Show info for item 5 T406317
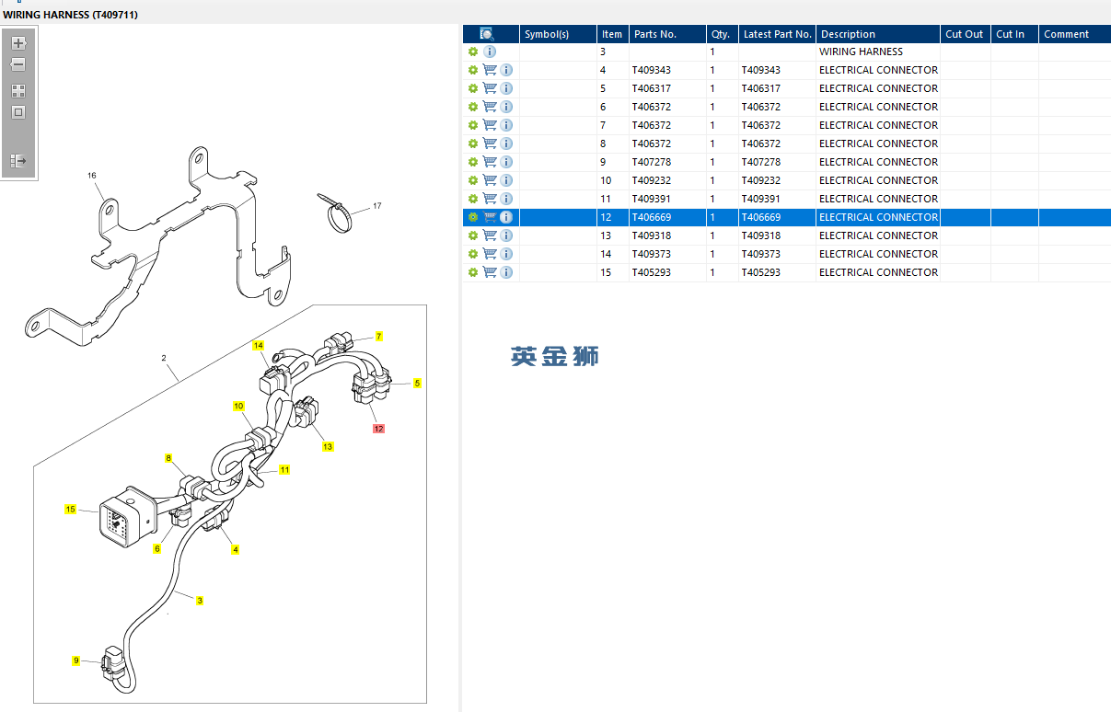This screenshot has height=712, width=1111. pyautogui.click(x=506, y=88)
